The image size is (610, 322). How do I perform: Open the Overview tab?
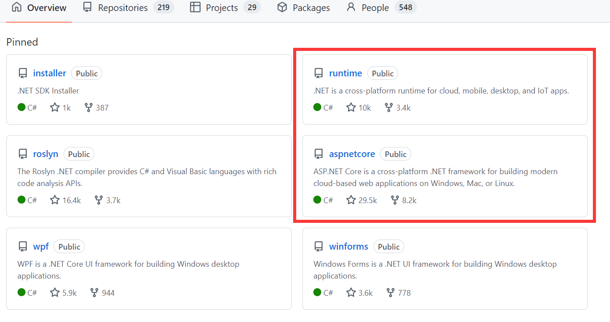point(46,7)
